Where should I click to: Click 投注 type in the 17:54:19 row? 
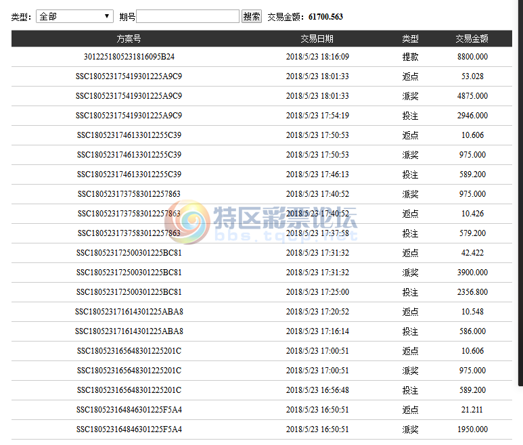(410, 116)
